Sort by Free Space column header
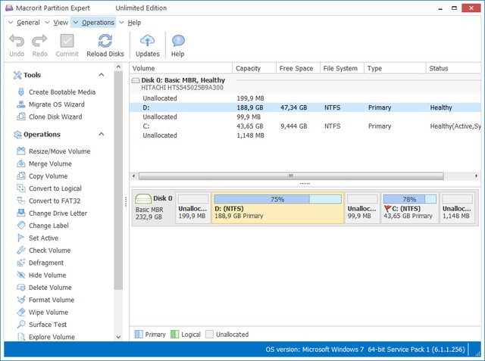This screenshot has width=485, height=361. [x=296, y=68]
